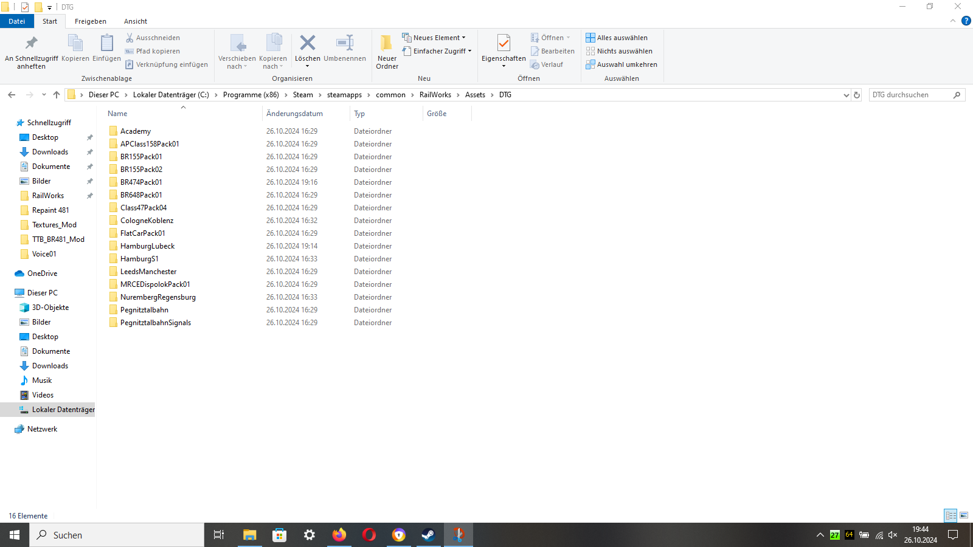Image resolution: width=973 pixels, height=547 pixels.
Task: Show Verlauf history
Action: (x=547, y=64)
